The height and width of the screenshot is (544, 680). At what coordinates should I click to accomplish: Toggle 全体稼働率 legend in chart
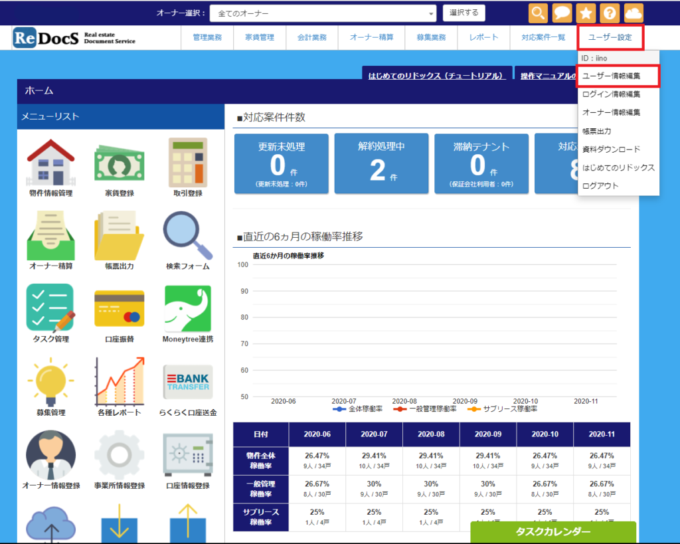[357, 409]
